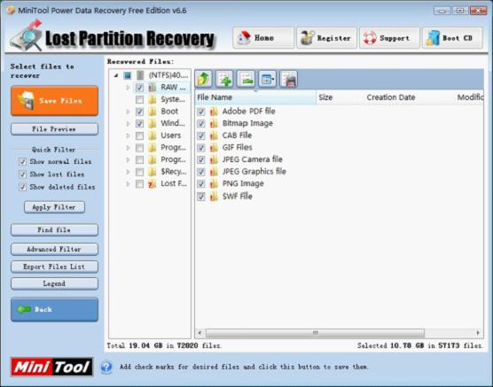Toggle Show lost files checkbox
This screenshot has width=493, height=387.
(22, 174)
